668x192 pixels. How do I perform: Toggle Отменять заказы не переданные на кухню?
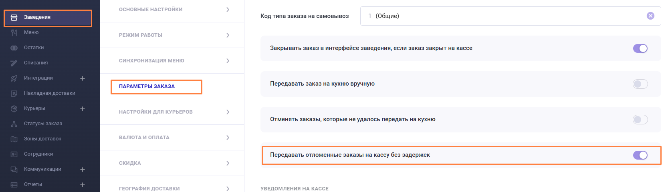[x=640, y=120]
